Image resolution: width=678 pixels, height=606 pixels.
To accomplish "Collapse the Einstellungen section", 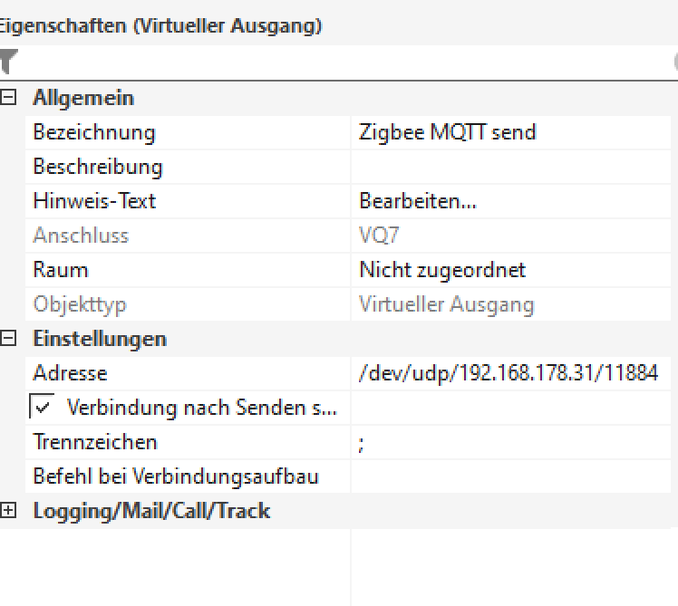I will coord(9,339).
